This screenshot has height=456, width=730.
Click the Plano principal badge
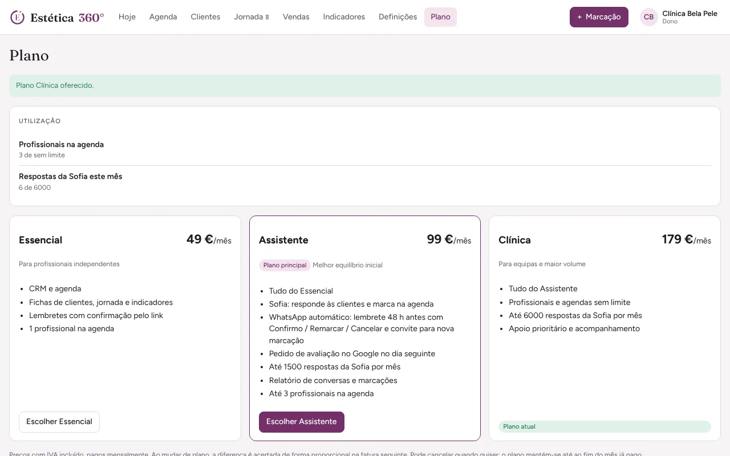[285, 265]
